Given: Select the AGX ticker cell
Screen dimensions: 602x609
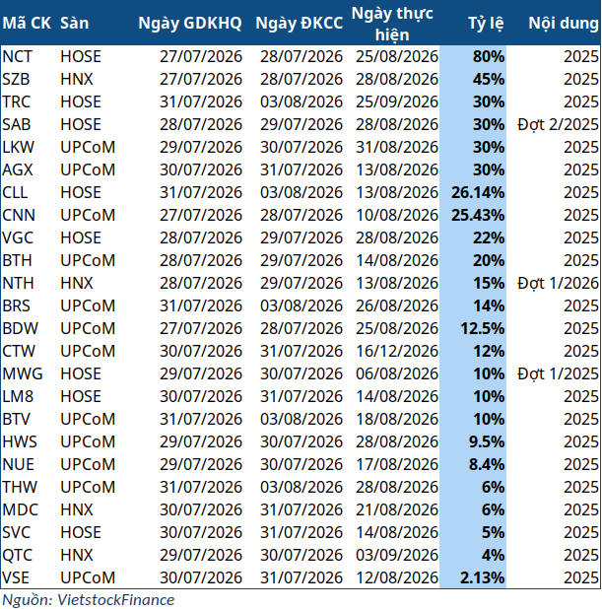Looking at the screenshot, I should click(x=18, y=169).
